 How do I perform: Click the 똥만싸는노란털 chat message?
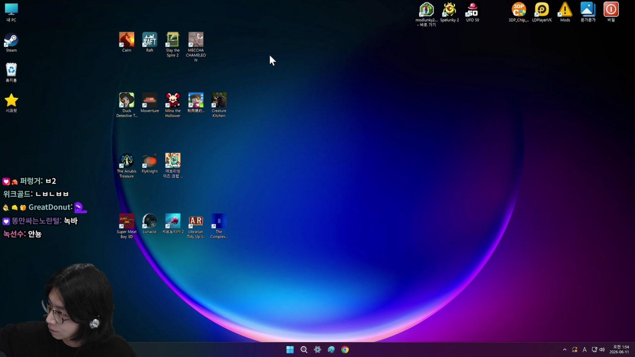[x=40, y=221]
